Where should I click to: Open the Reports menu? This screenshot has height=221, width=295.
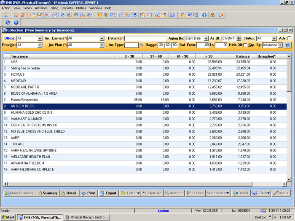67,8
